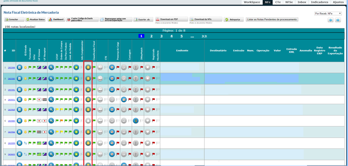Jump to last page with >> link

coord(204,36)
